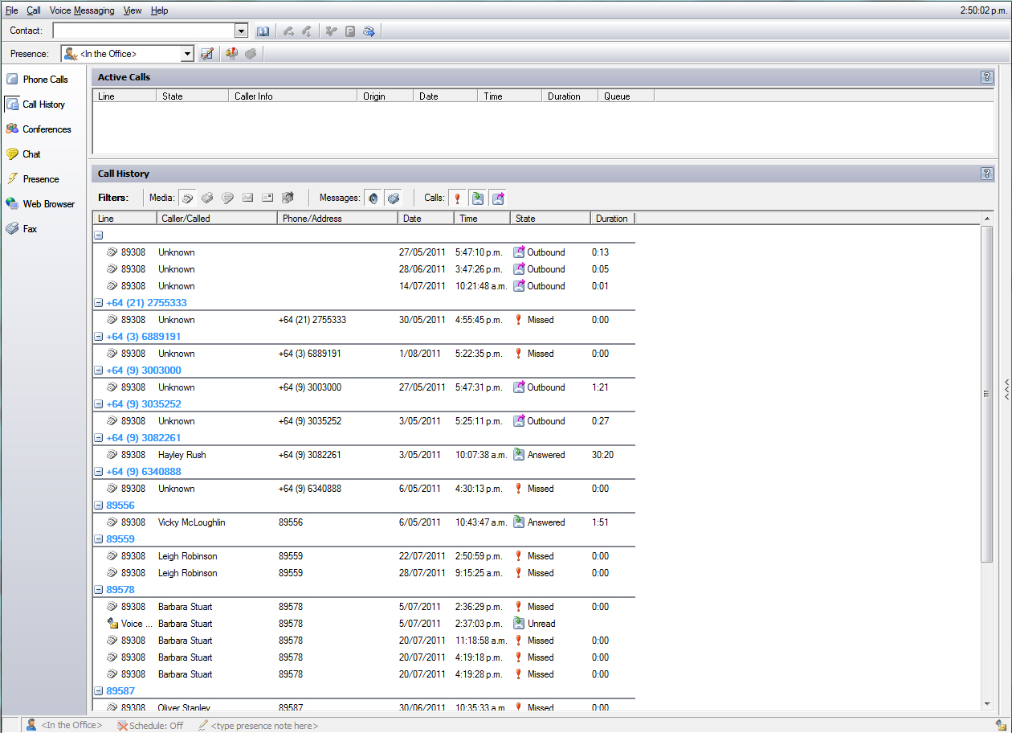Open the presence schedule calendar icon

[x=206, y=54]
